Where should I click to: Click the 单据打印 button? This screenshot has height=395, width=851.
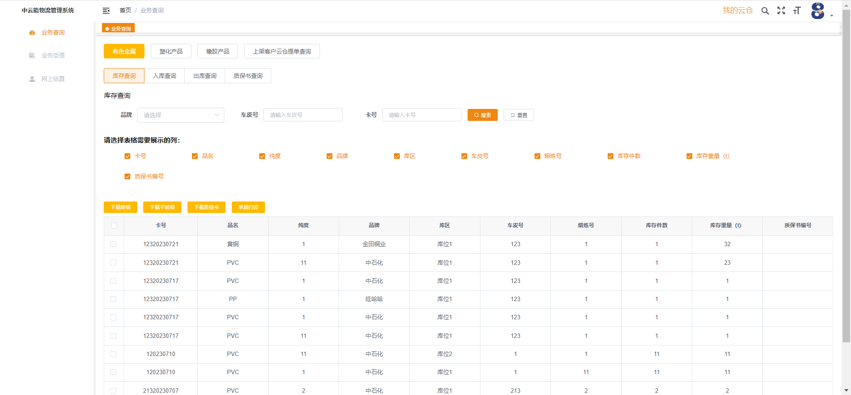click(248, 207)
